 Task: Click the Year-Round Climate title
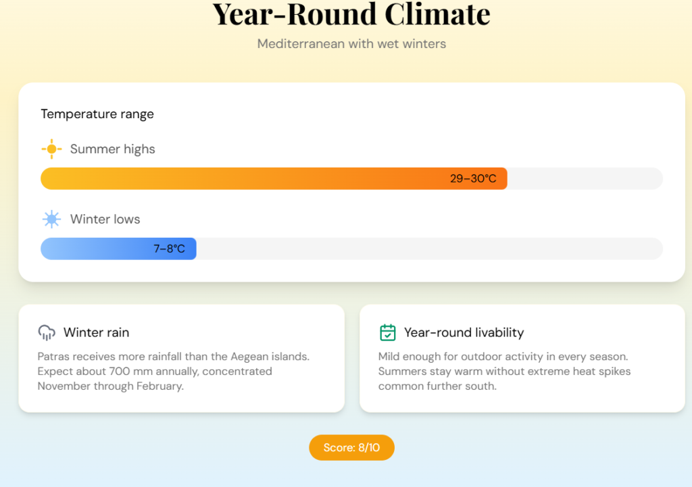(351, 14)
